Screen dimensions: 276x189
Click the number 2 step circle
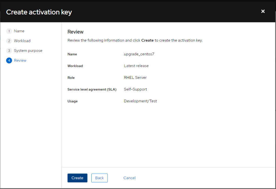point(9,41)
